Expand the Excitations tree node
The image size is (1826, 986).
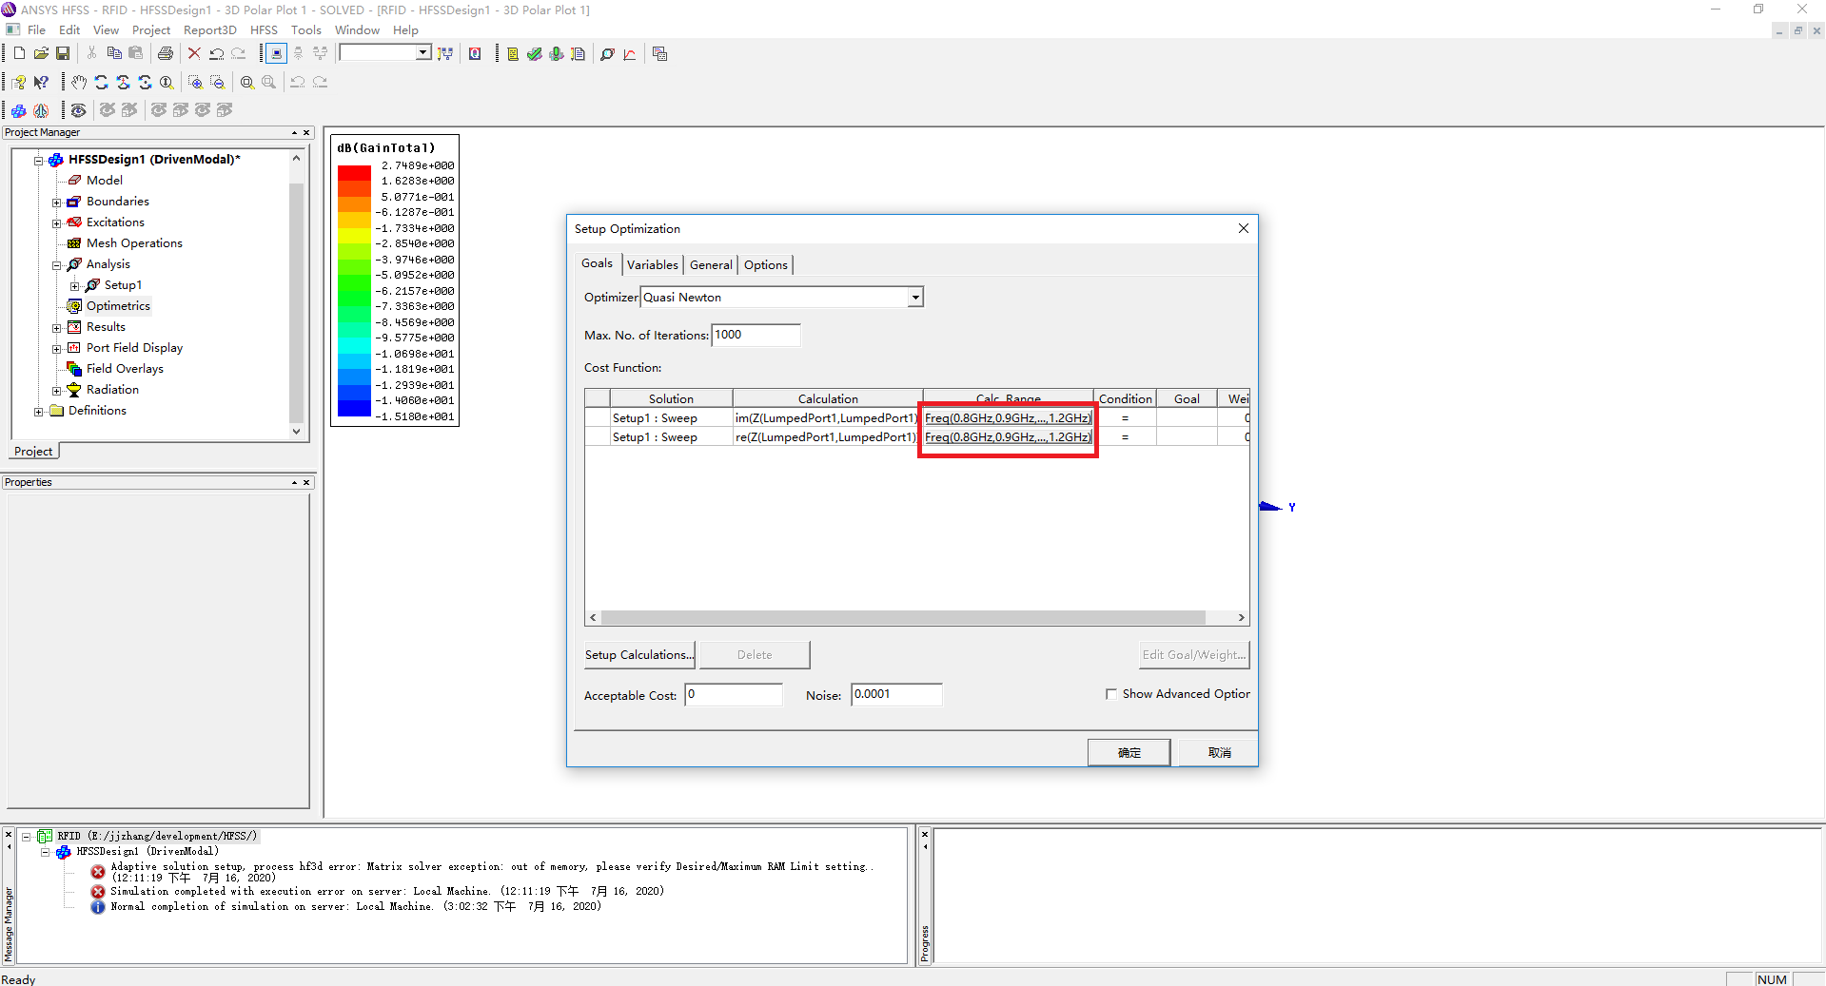[57, 223]
